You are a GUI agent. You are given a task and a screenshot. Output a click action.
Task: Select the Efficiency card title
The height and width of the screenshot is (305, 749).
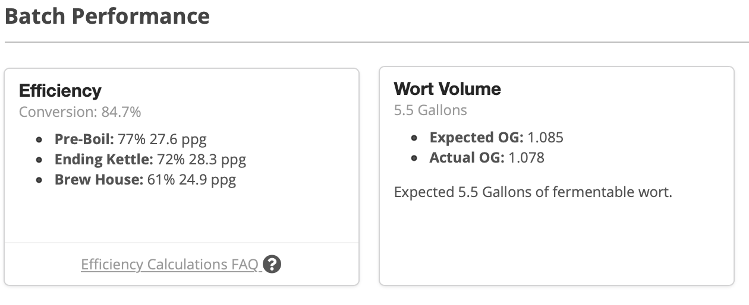60,91
